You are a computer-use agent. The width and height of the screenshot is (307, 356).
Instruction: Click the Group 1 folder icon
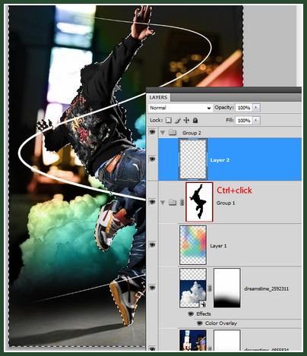coord(172,202)
